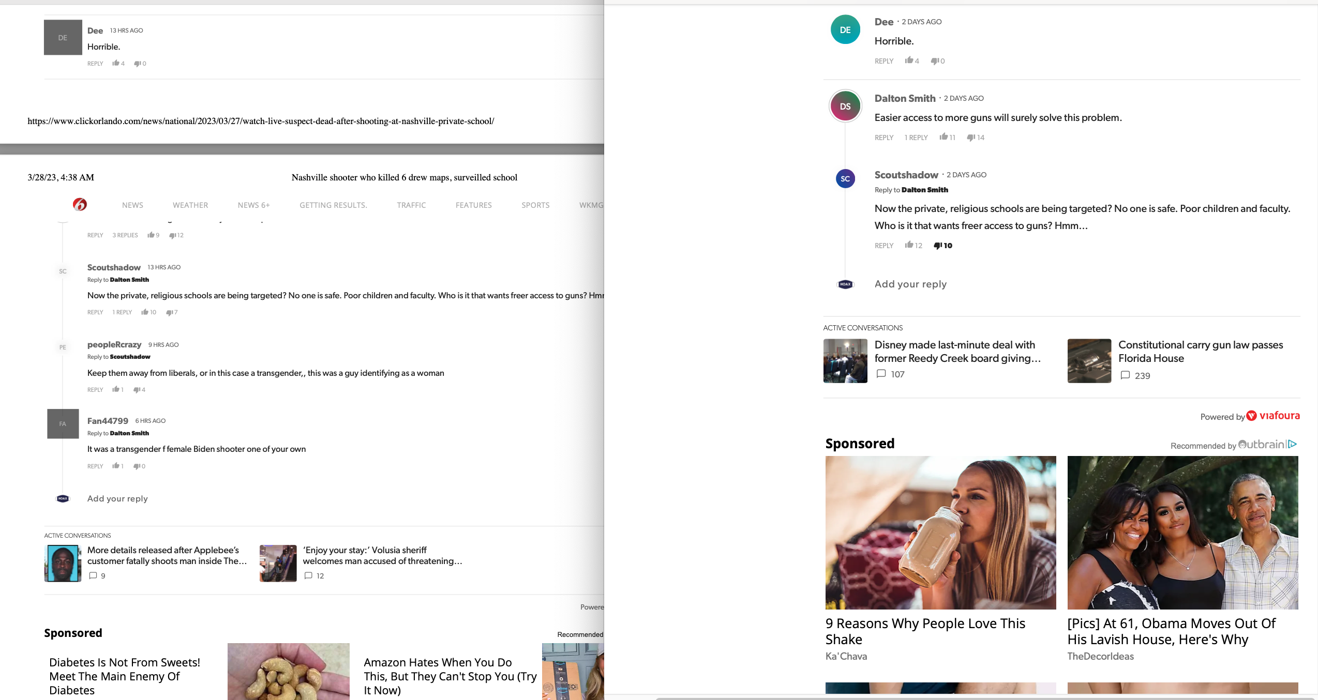
Task: Click thumbs-up on Dee's right-panel comment
Action: coord(909,60)
